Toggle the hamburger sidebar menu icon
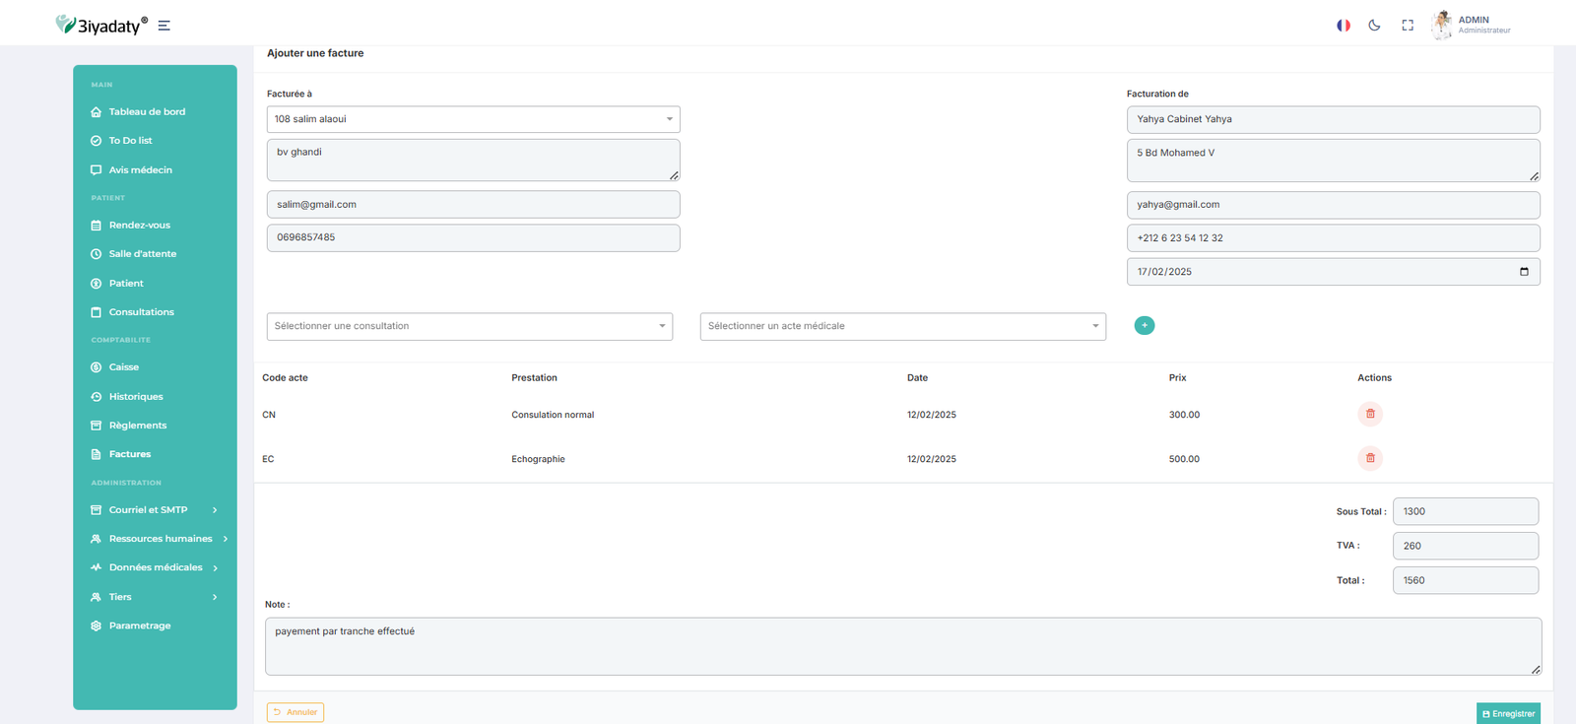The image size is (1576, 724). point(164,26)
